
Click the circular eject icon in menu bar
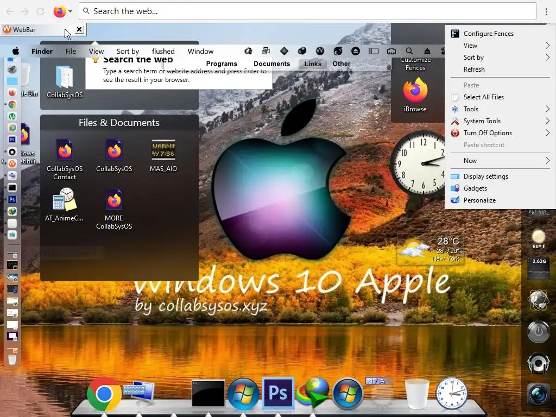click(355, 51)
